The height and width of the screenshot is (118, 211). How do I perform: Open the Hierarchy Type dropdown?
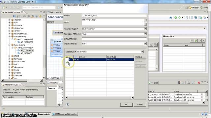tap(145, 29)
